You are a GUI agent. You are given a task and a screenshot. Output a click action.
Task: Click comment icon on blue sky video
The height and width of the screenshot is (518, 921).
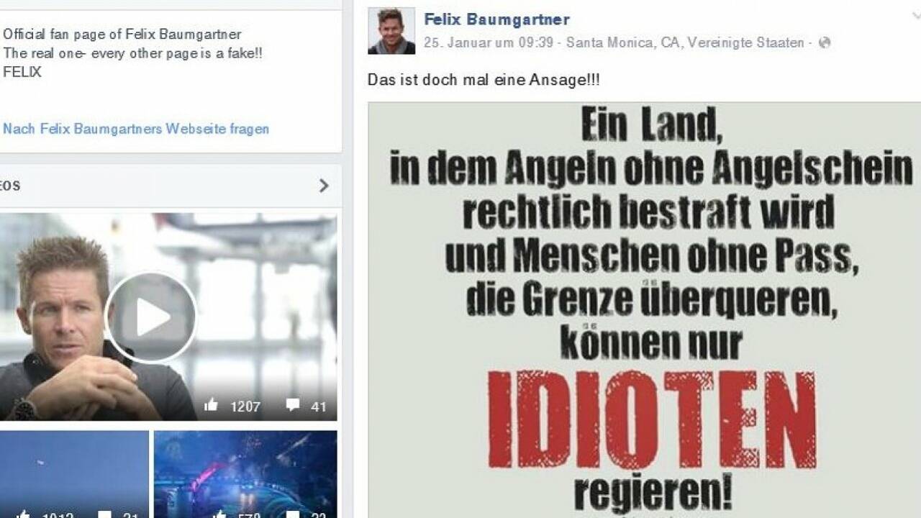point(104,514)
